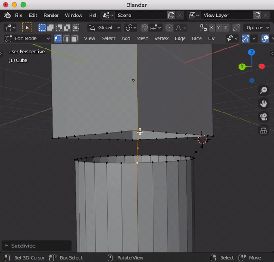The image size is (274, 262).
Task: Toggle viewport overlays
Action: click(265, 38)
